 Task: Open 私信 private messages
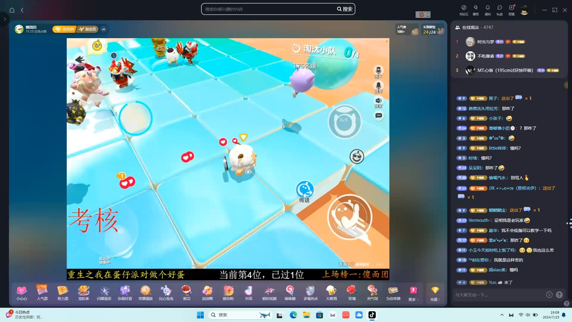coord(500,10)
